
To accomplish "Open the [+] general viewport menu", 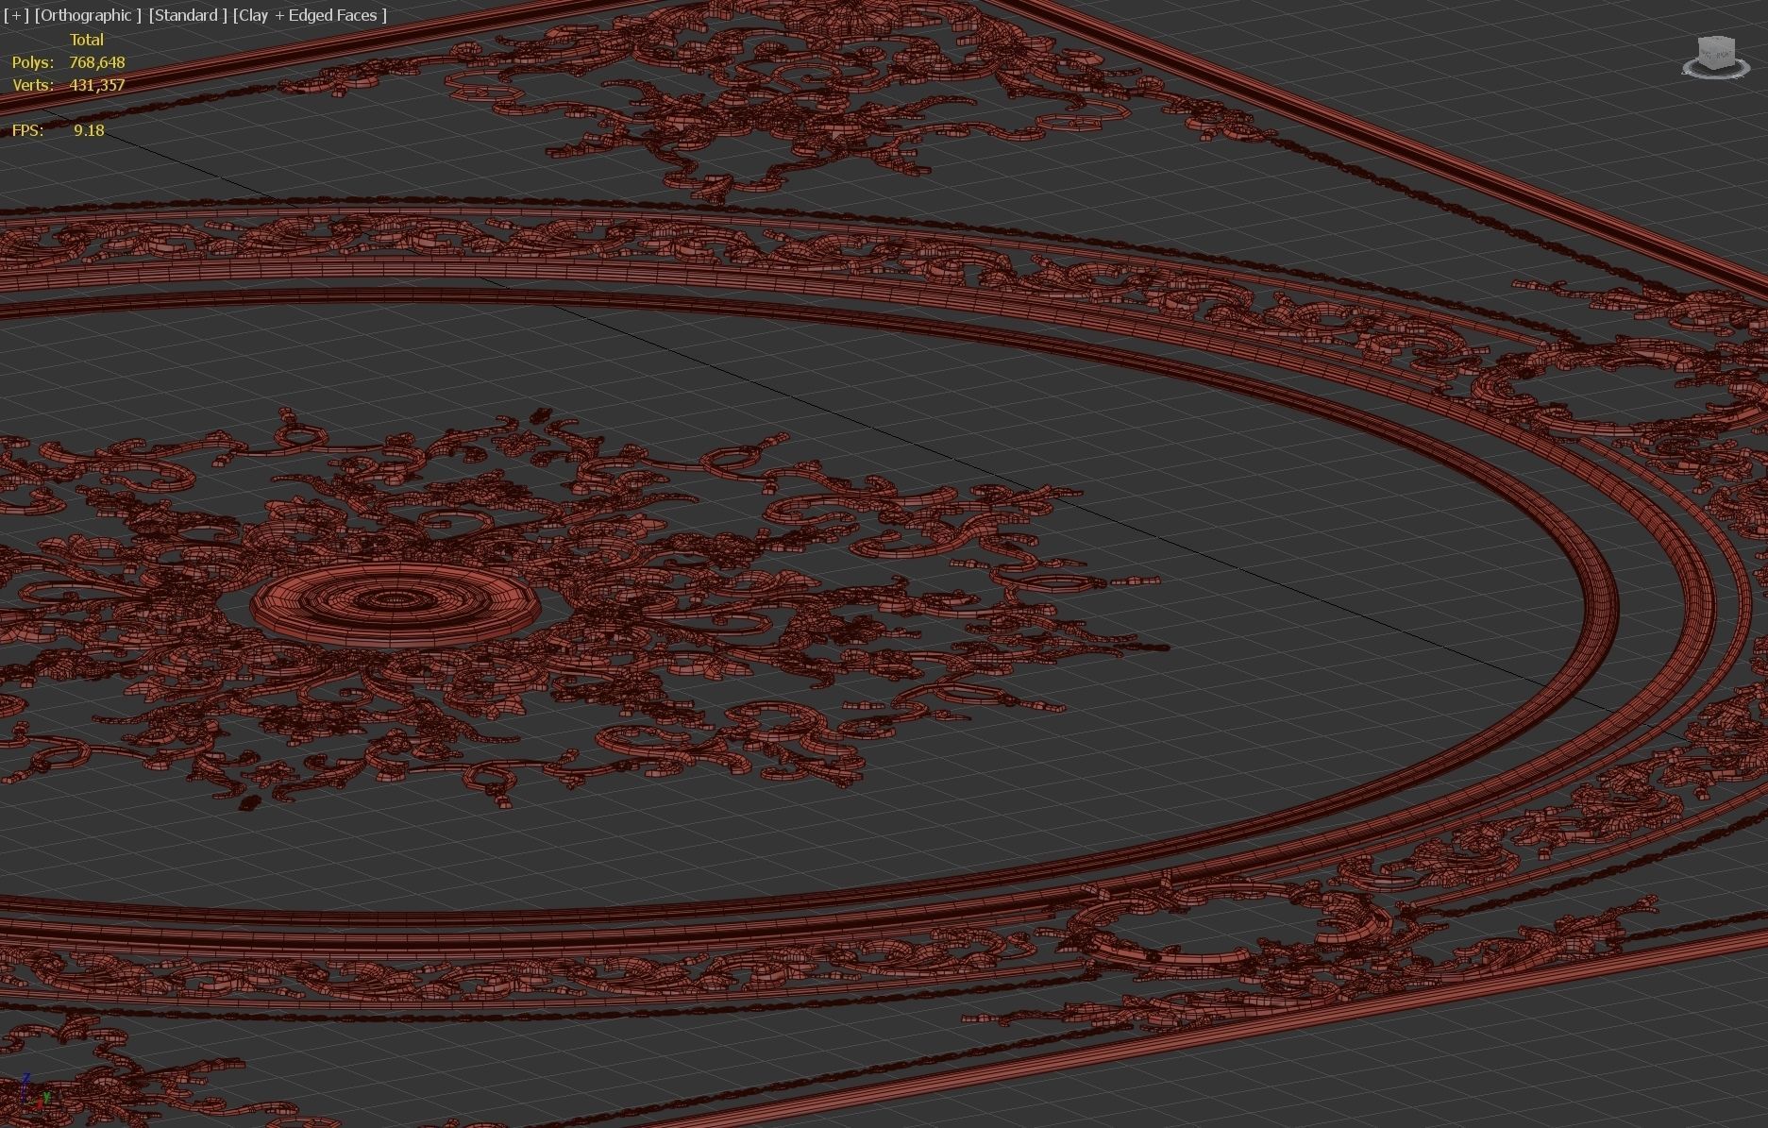I will click(16, 15).
